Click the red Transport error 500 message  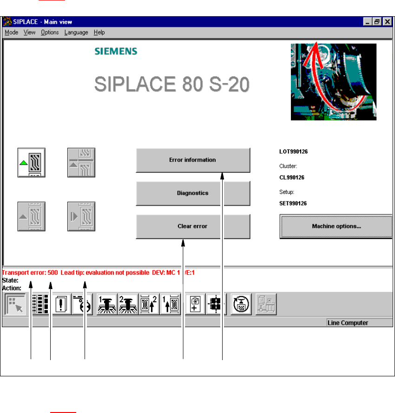(98, 272)
